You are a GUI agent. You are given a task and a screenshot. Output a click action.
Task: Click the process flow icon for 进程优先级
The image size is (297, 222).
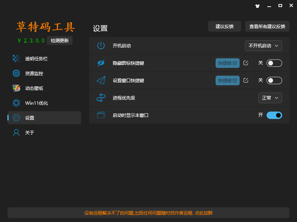pyautogui.click(x=101, y=98)
